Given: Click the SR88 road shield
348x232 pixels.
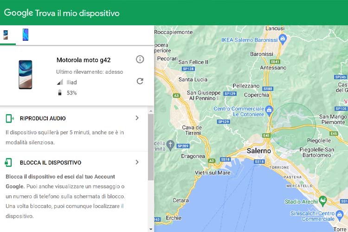Looking at the screenshot, I should [268, 89].
